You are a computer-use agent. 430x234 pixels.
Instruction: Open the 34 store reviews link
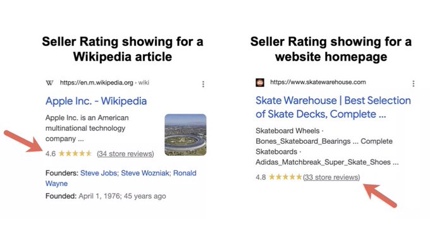125,154
